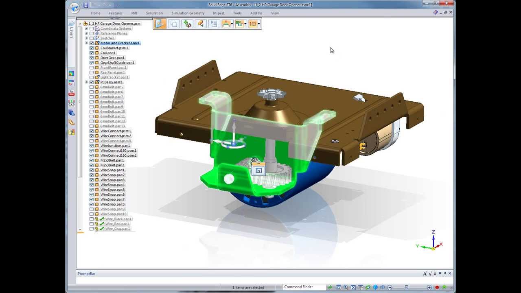Screen dimensions: 521x293
Task: Click the green arch assemble icon
Action: tap(226, 24)
